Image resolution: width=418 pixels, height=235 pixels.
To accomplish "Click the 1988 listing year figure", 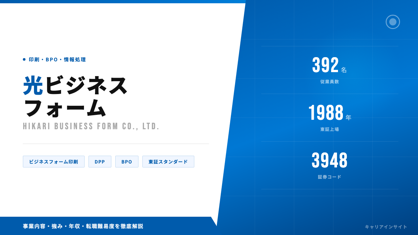I will tap(326, 113).
